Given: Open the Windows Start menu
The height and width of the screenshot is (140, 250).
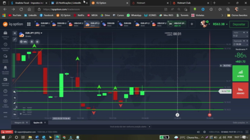Looking at the screenshot, I should [3, 137].
